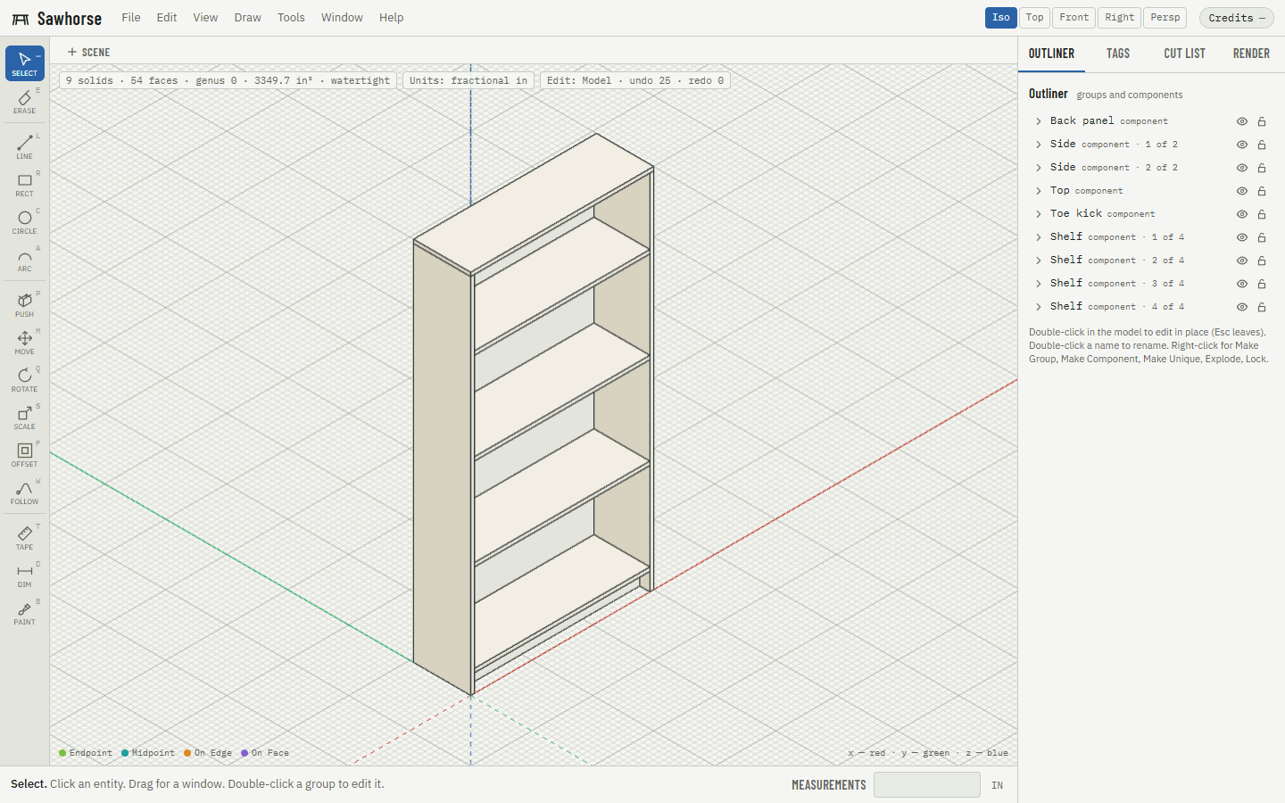The height and width of the screenshot is (803, 1285).
Task: Lock Shelf 2 of 4 component
Action: [x=1262, y=261]
